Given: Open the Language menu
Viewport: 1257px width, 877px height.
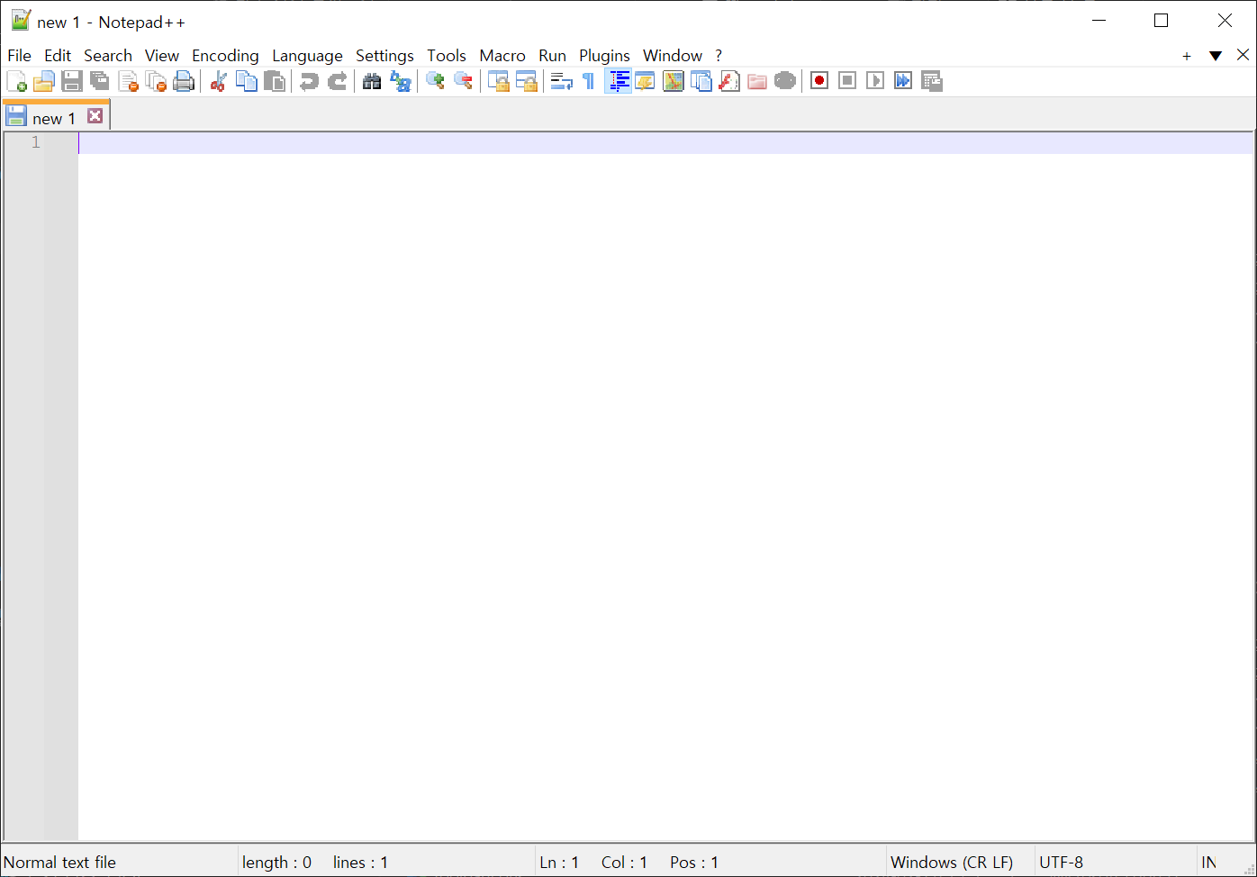Looking at the screenshot, I should [307, 55].
